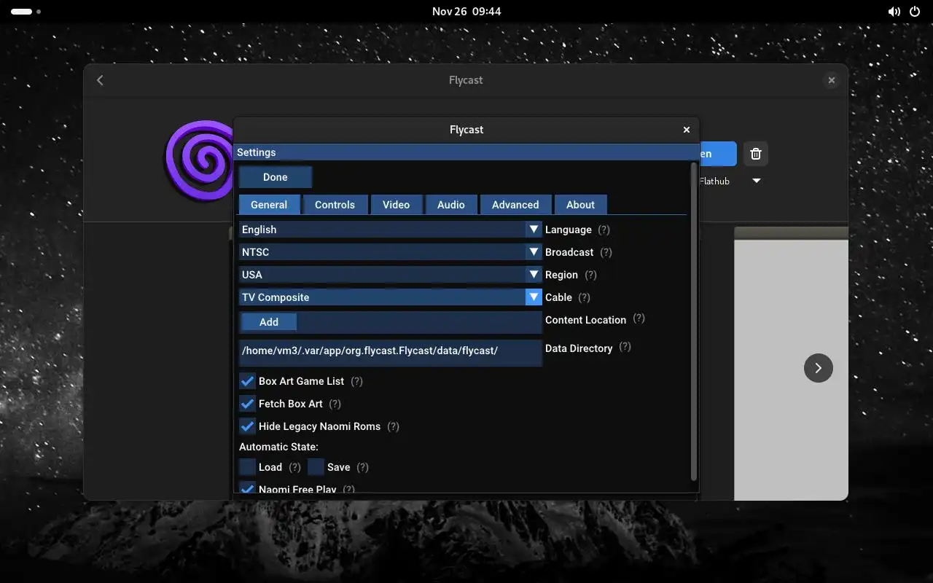The width and height of the screenshot is (933, 583).
Task: Close the Flycast emulator window
Action: (686, 130)
